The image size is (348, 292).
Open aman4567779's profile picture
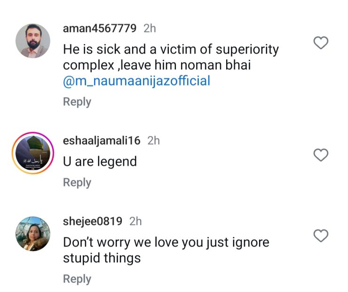pyautogui.click(x=33, y=41)
